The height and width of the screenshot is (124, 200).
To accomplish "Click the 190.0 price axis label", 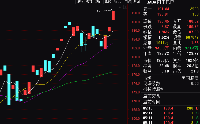I will point(135,13).
